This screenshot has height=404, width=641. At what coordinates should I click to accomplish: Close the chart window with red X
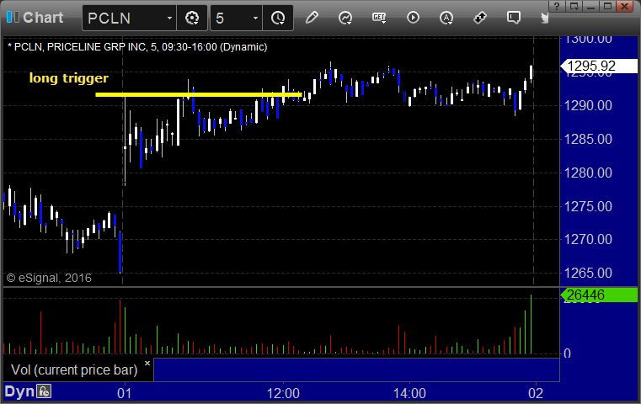click(625, 6)
